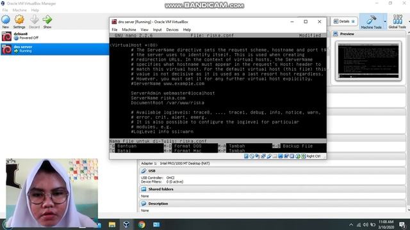The width and height of the screenshot is (410, 230).
Task: Select the dns server running machine
Action: coord(54,49)
